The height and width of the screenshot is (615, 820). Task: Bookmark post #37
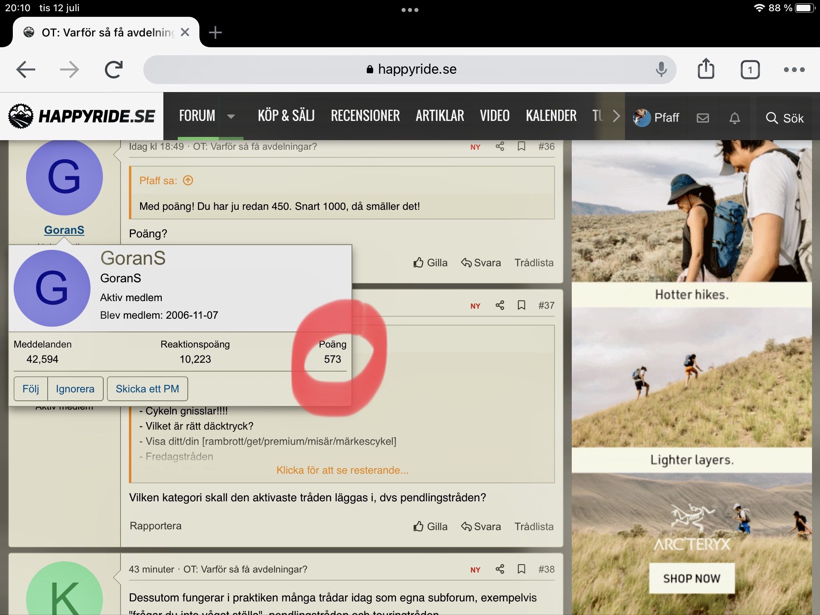pos(521,305)
